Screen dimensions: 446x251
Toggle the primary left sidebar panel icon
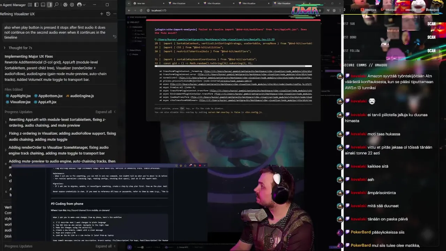click(36, 5)
